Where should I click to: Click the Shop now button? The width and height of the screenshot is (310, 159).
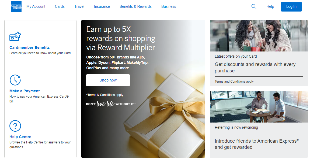click(108, 80)
